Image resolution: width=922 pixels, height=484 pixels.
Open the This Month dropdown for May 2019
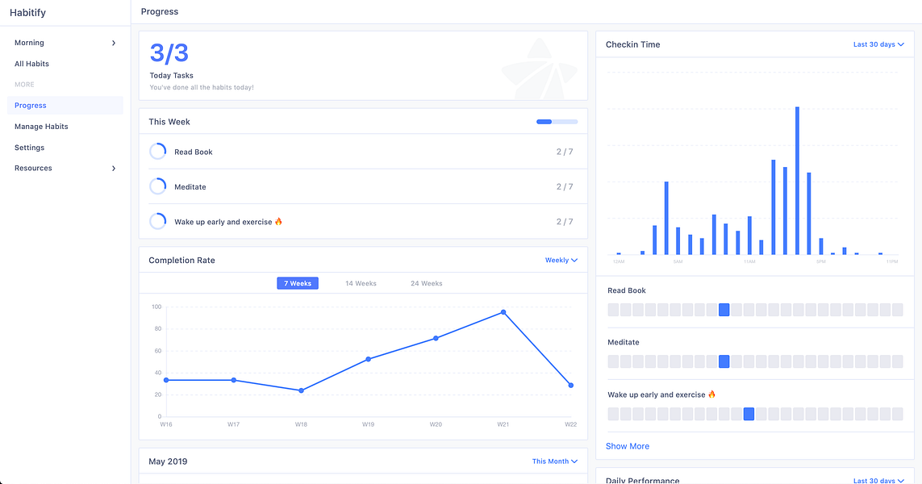(554, 461)
